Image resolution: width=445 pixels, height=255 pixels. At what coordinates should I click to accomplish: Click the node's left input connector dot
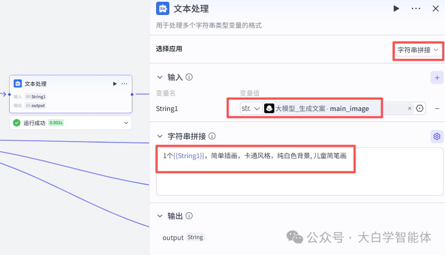pos(9,94)
